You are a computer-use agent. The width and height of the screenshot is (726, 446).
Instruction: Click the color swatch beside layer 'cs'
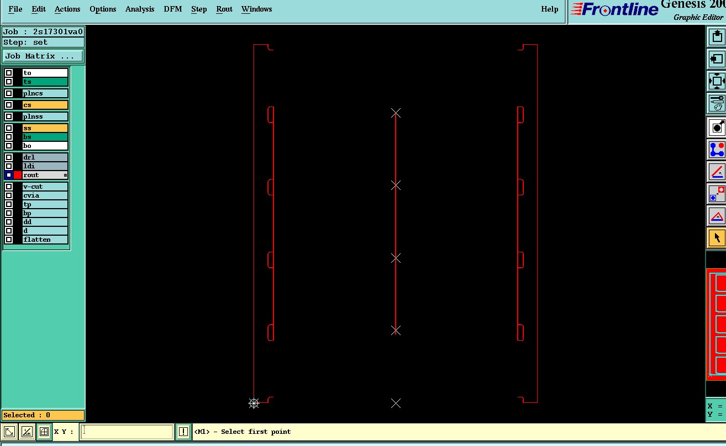(18, 105)
